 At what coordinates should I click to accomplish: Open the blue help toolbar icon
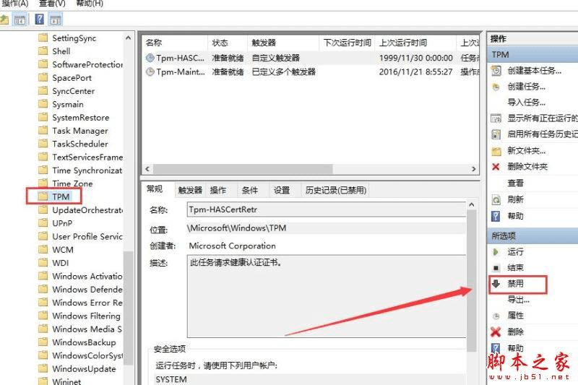click(40, 20)
